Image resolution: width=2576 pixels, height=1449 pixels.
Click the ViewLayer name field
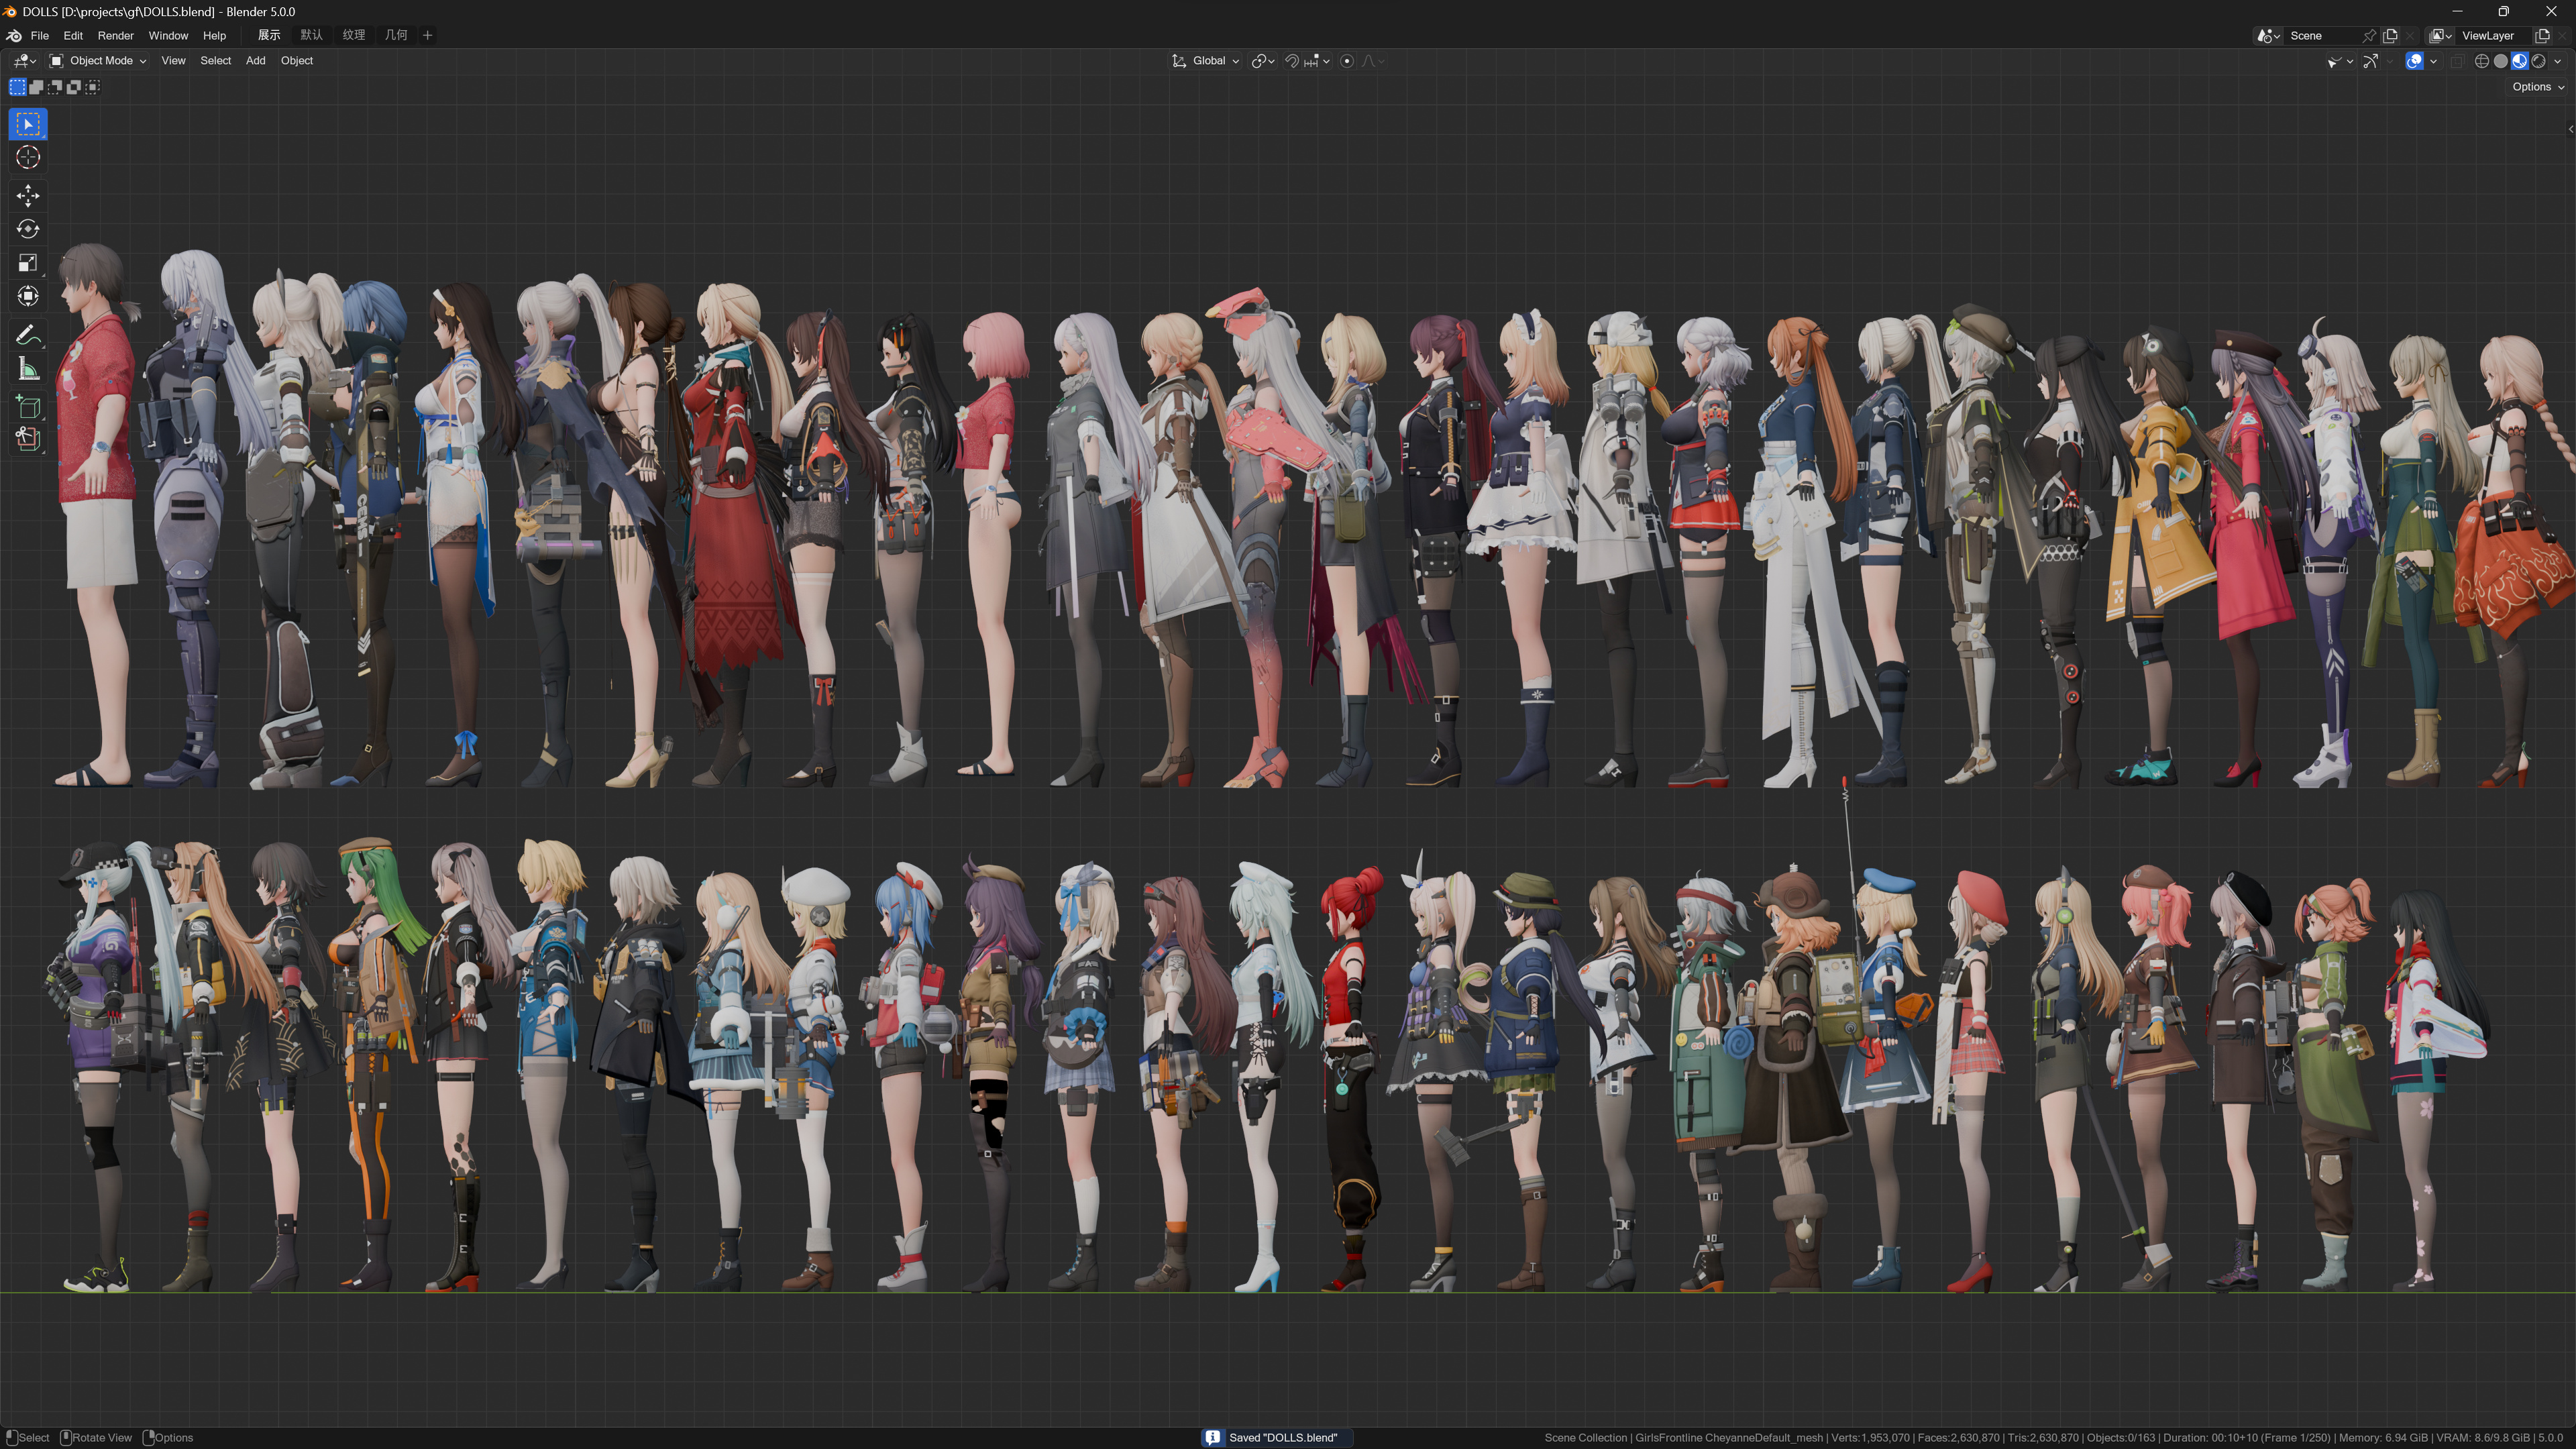pos(2489,35)
